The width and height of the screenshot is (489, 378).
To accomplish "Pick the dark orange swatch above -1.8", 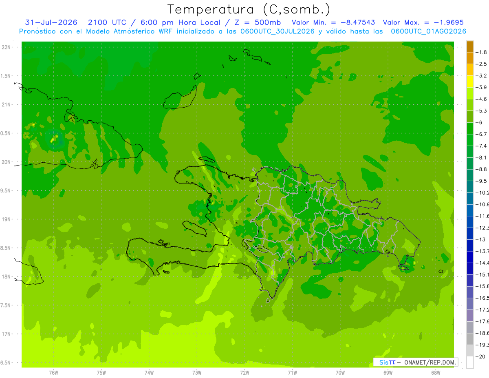I will point(470,46).
